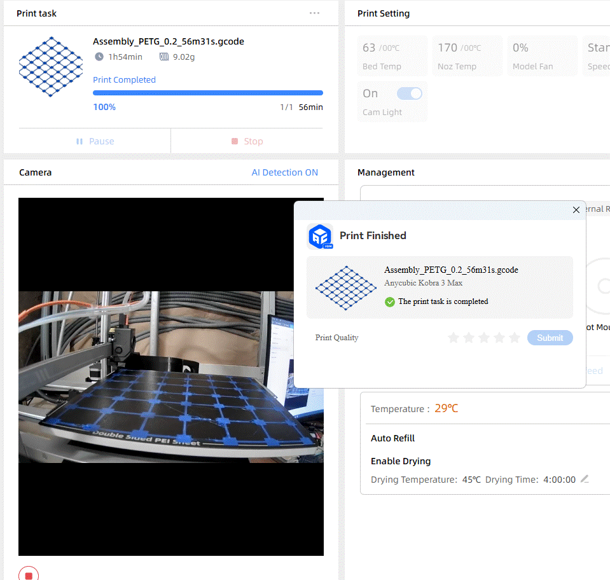Viewport: 610px width, 580px height.
Task: Click the Print Completed status text
Action: [124, 79]
